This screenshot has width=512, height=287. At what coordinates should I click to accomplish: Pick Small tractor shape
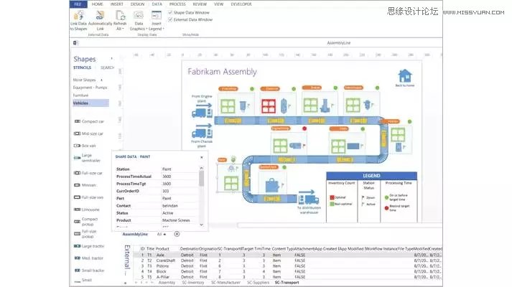[x=89, y=270]
